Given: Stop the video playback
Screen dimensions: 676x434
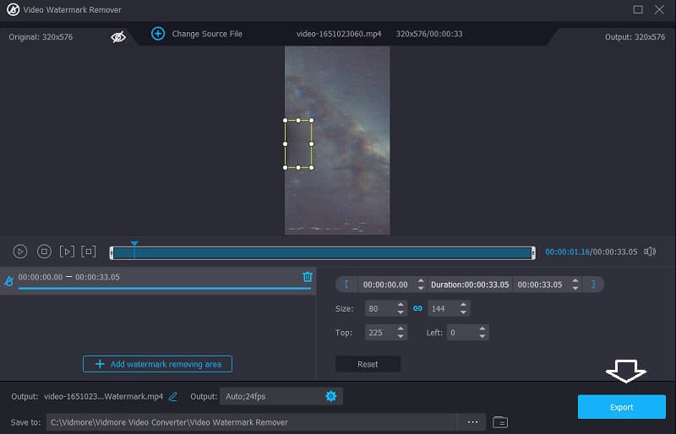Looking at the screenshot, I should 44,252.
